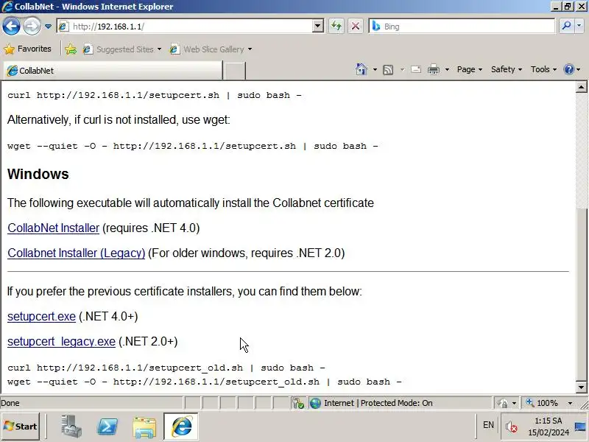Click the curl setupcert.sh command line
The width and height of the screenshot is (589, 442).
155,95
